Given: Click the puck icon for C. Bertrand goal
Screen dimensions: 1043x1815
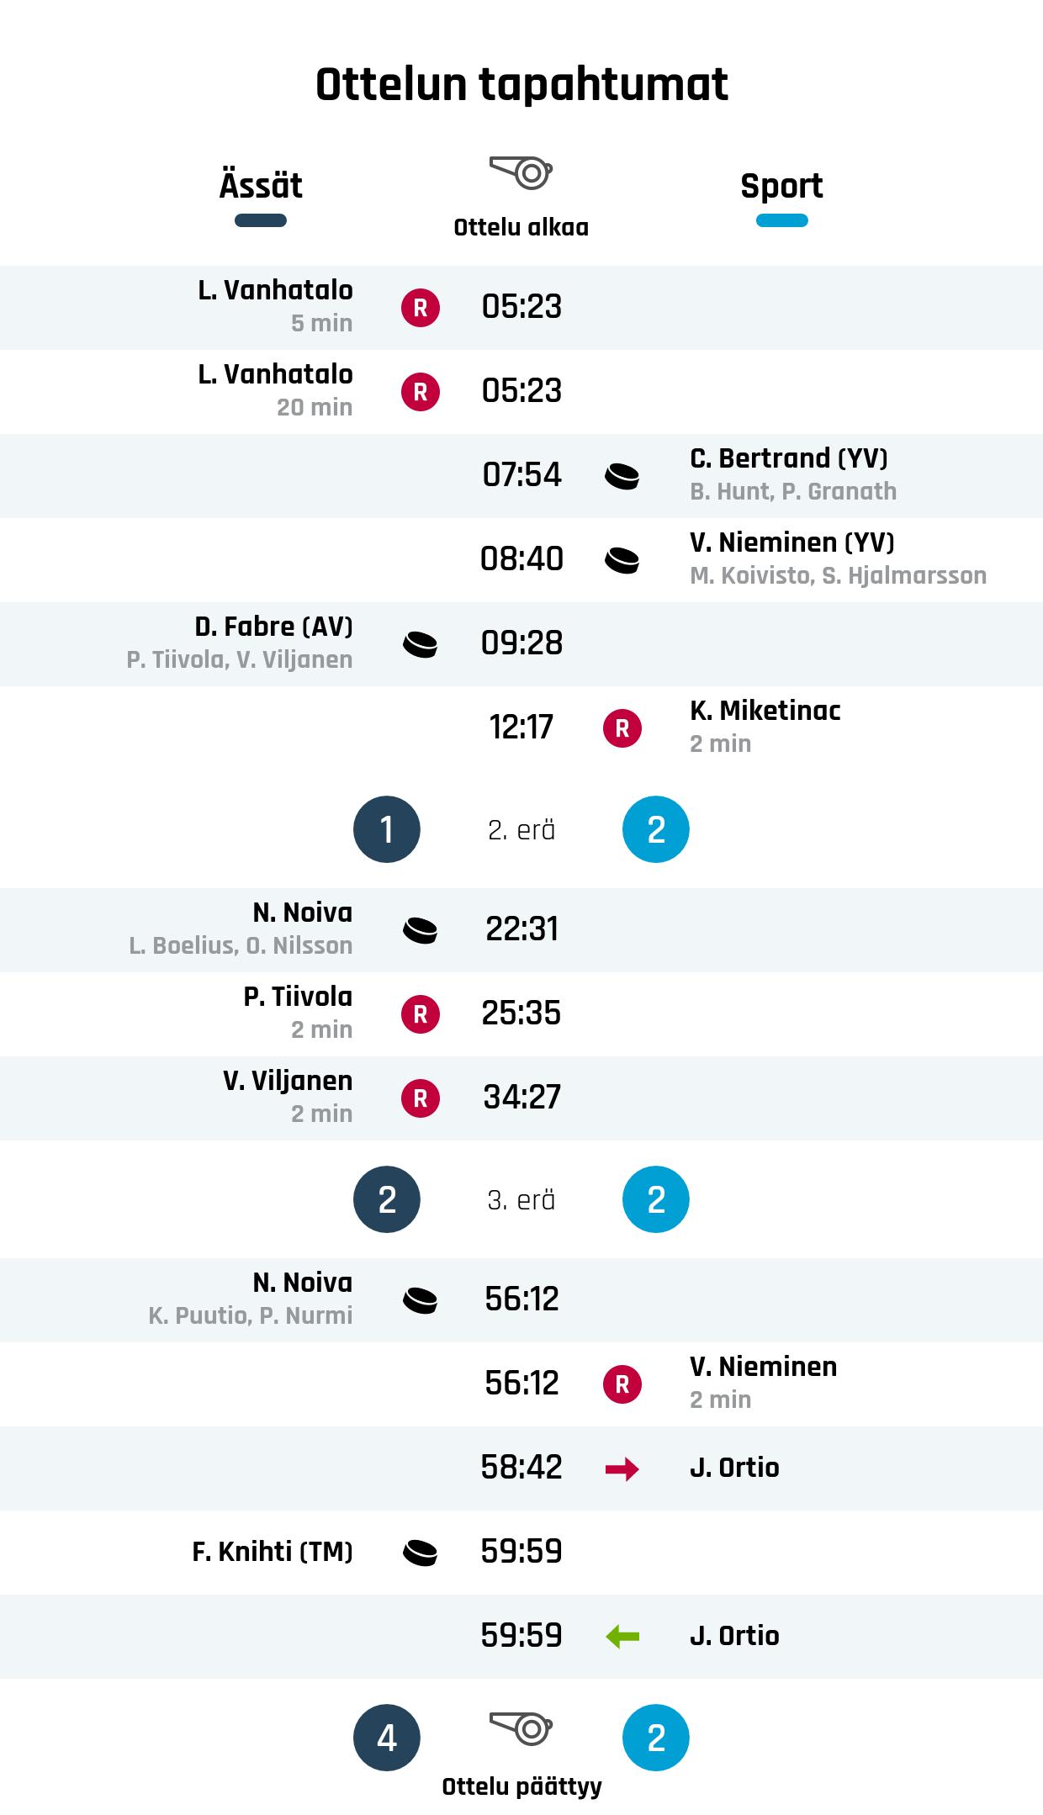Looking at the screenshot, I should 622,476.
